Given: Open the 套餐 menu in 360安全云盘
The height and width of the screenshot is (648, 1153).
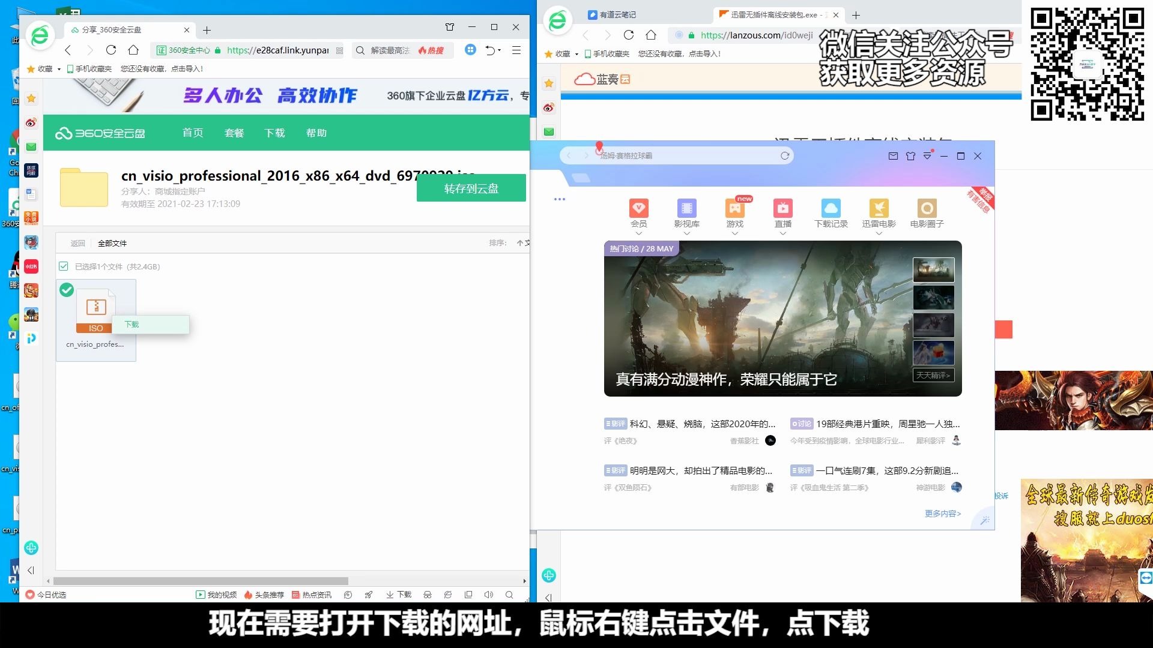Looking at the screenshot, I should pos(234,133).
